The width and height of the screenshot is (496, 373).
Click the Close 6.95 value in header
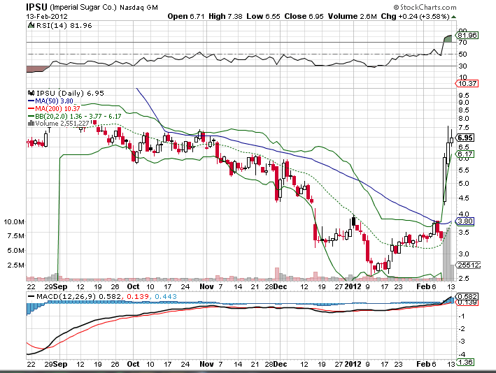304,16
